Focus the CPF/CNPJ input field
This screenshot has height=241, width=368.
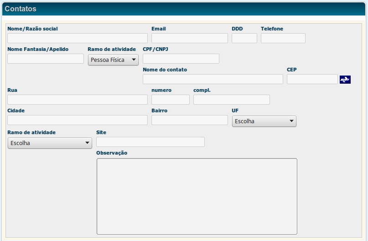(181, 59)
